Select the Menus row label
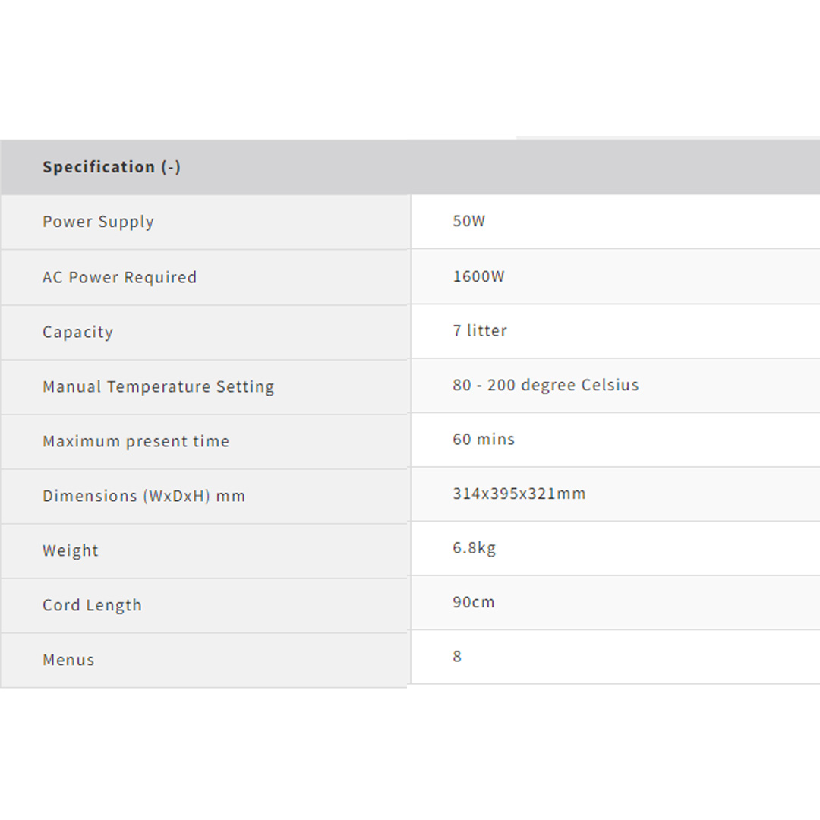The width and height of the screenshot is (820, 820). pyautogui.click(x=68, y=660)
